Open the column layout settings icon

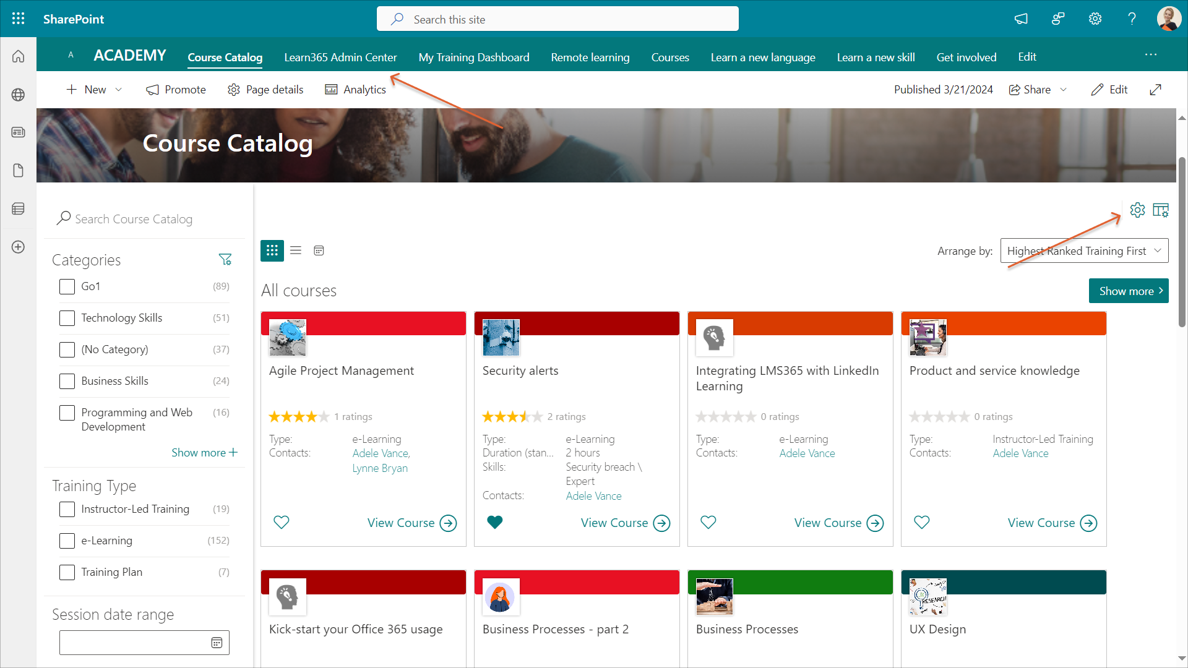(1161, 210)
